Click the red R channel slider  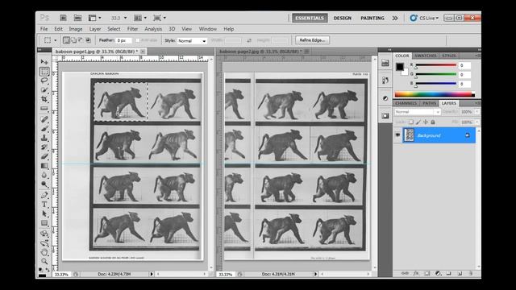[x=436, y=65]
